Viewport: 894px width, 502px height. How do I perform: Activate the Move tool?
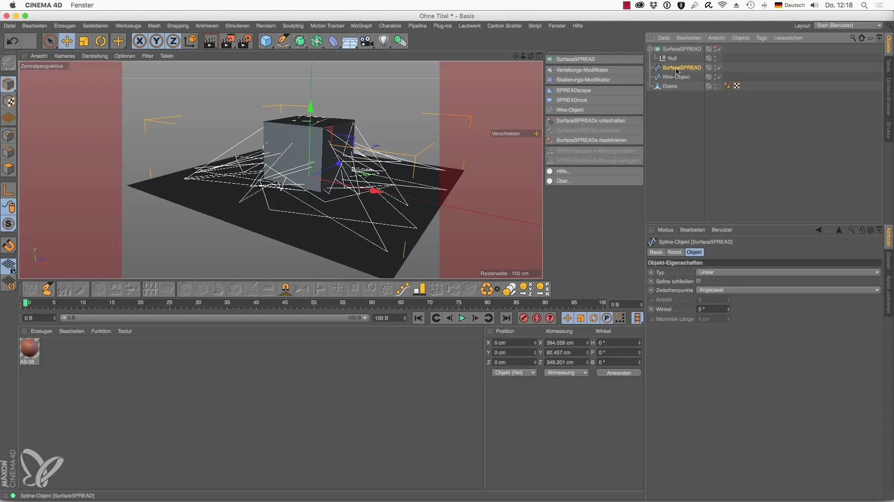(x=67, y=41)
